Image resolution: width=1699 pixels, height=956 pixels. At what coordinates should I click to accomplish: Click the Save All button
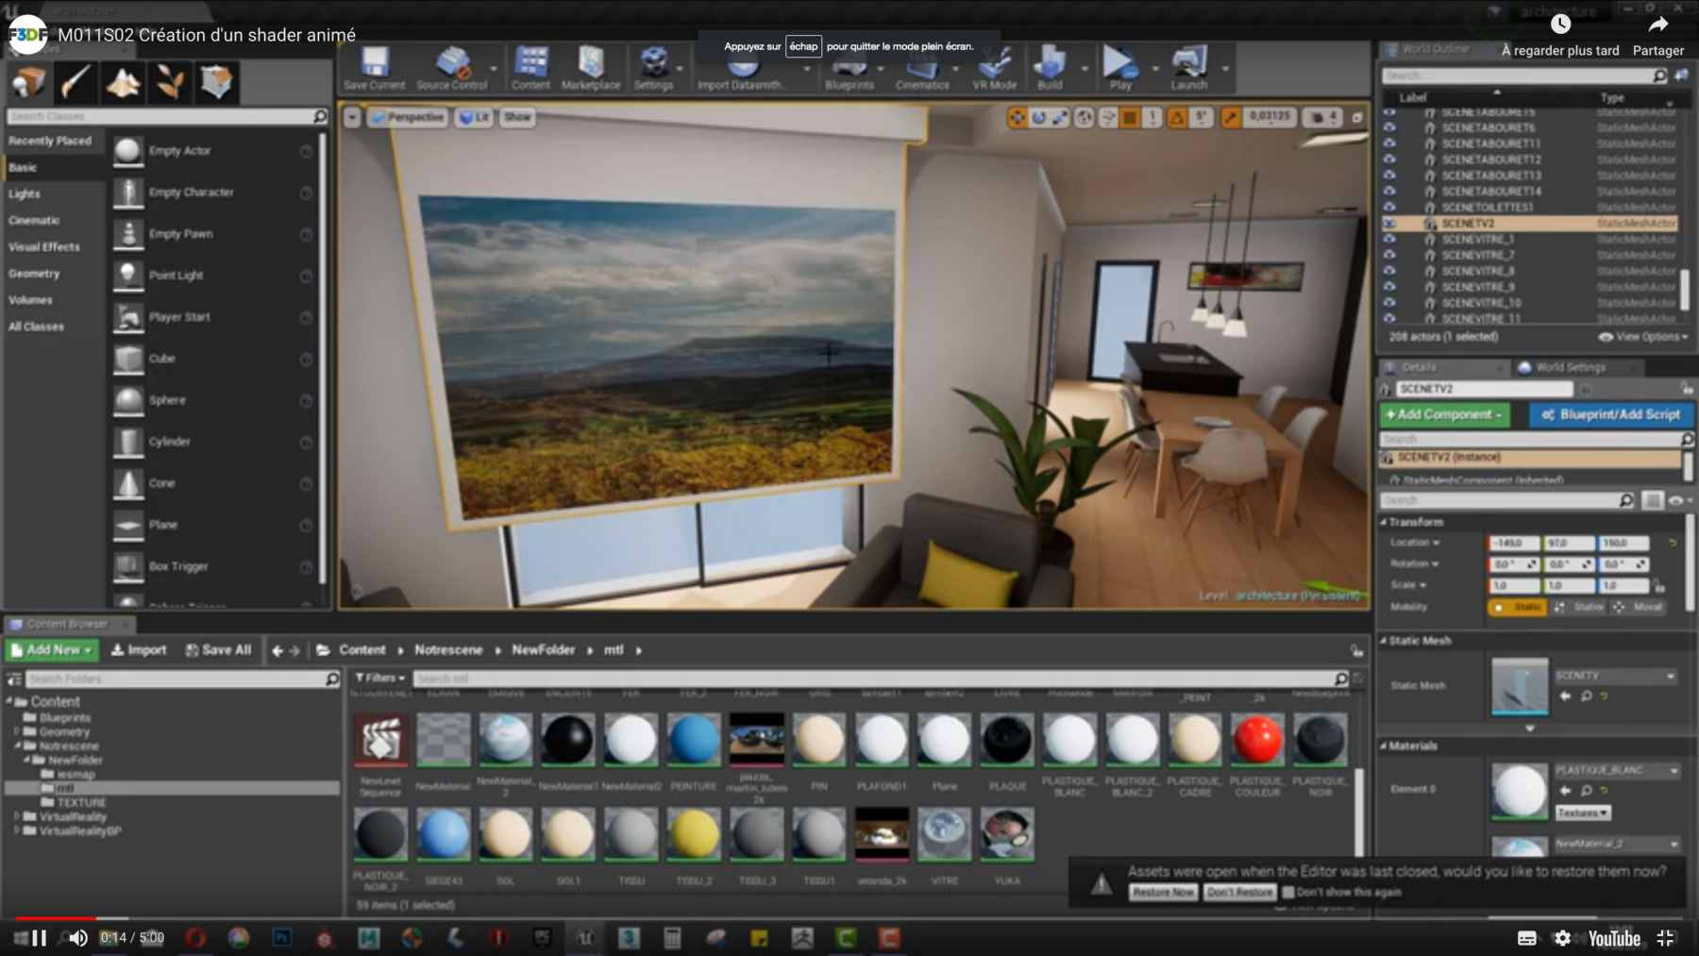218,649
